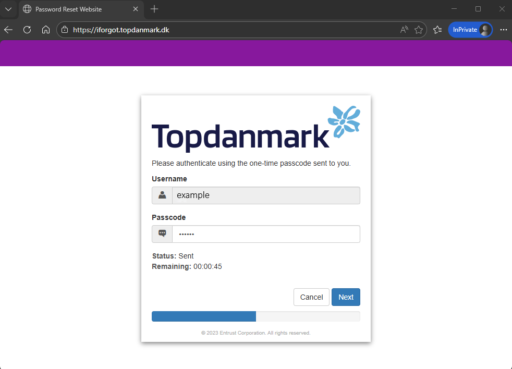Reload the page with the refresh icon
Screen dimensions: 512x369
point(27,30)
